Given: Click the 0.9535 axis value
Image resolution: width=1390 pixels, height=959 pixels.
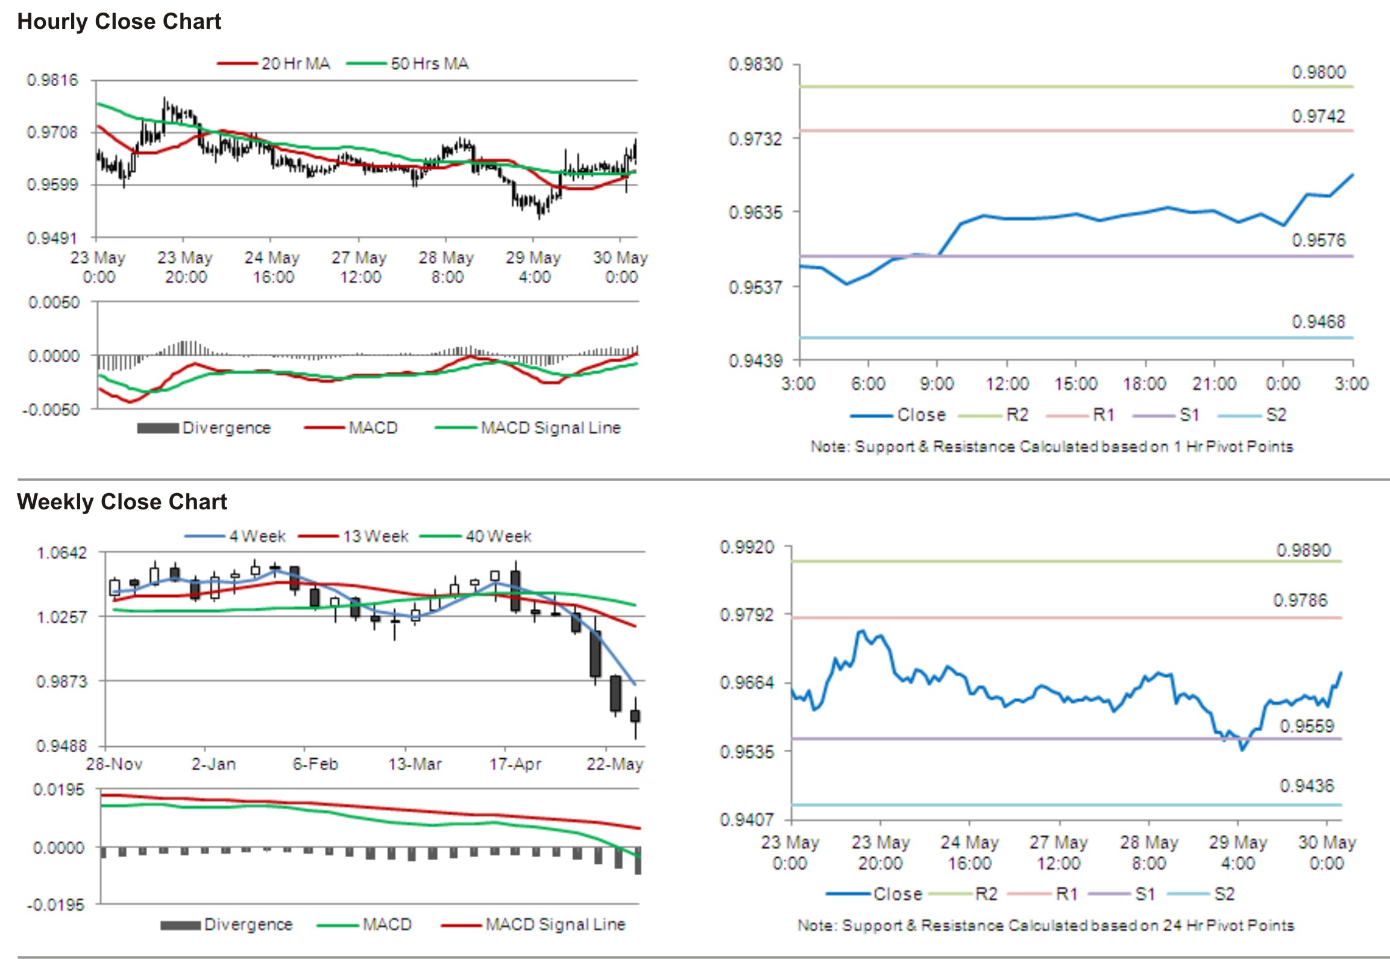Looking at the screenshot, I should click(x=747, y=752).
